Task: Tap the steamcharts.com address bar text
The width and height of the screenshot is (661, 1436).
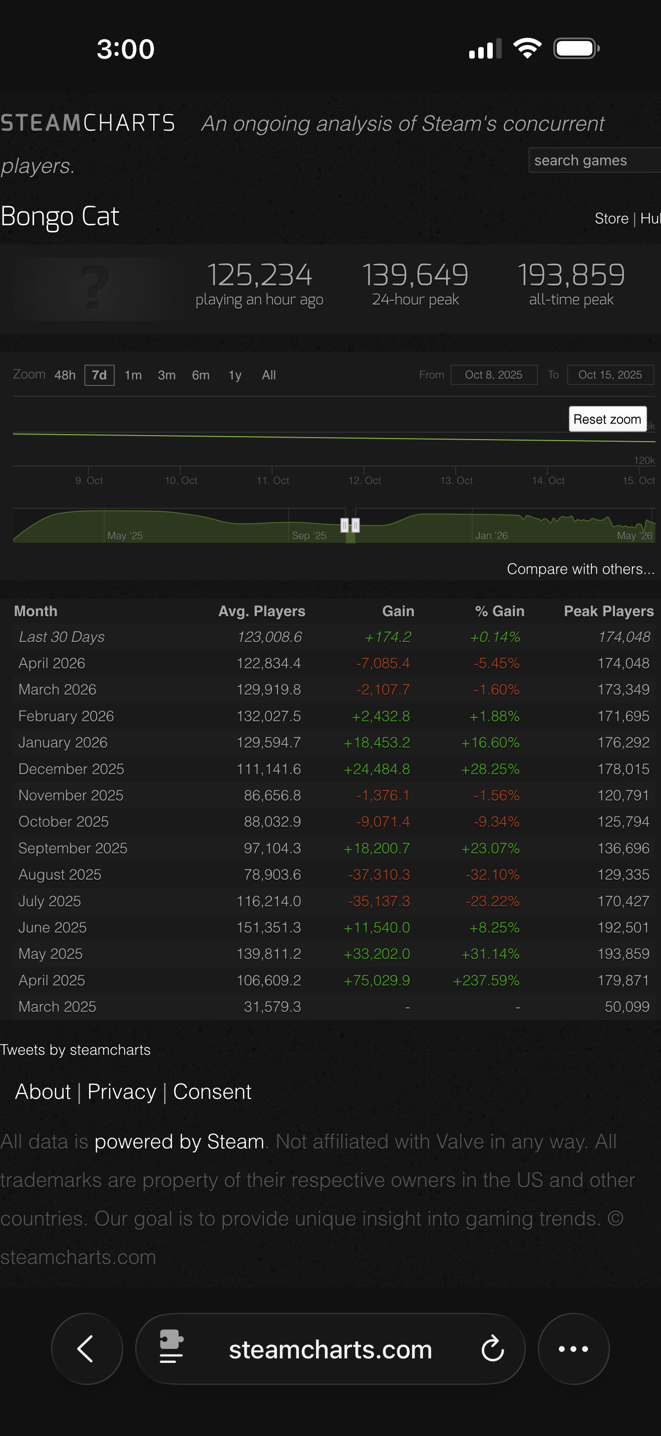Action: pos(330,1349)
